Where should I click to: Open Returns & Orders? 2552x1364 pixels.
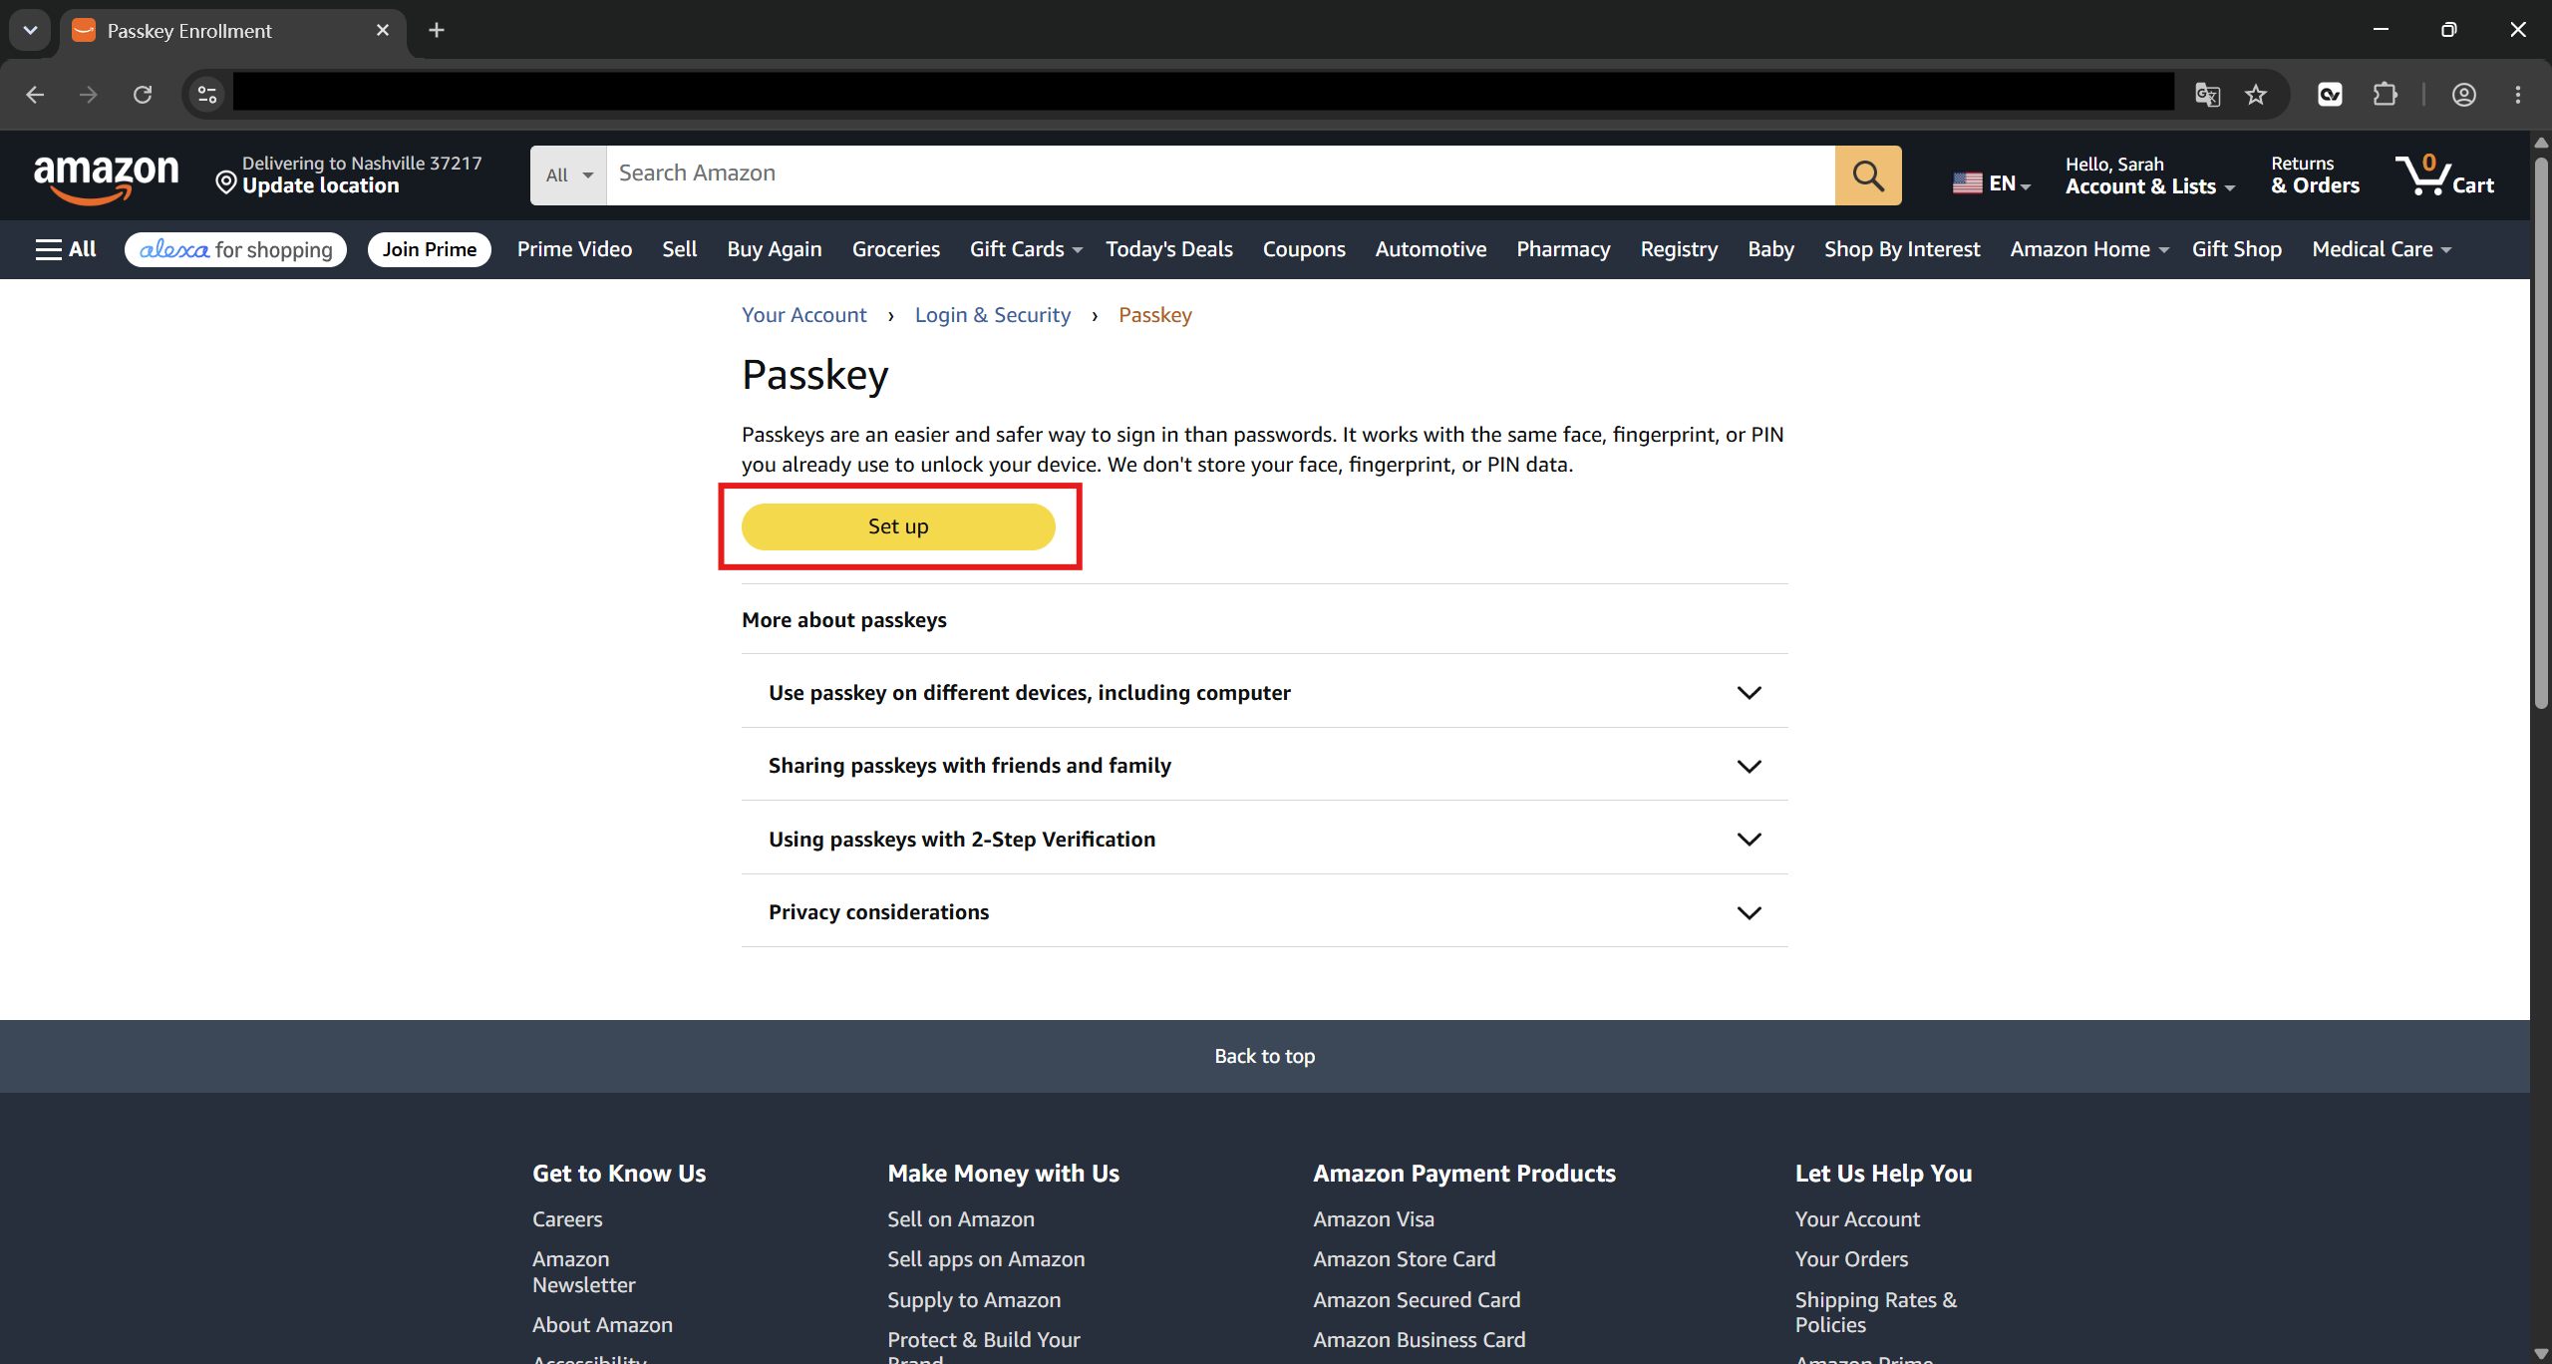(x=2315, y=175)
